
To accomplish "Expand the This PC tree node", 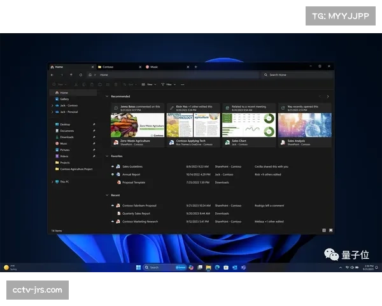I will tap(52, 182).
